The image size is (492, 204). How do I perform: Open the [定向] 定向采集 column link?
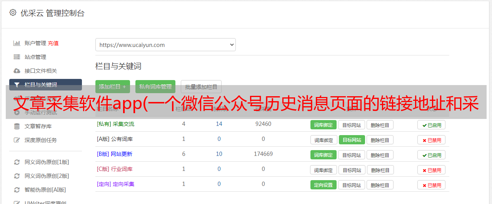115,184
